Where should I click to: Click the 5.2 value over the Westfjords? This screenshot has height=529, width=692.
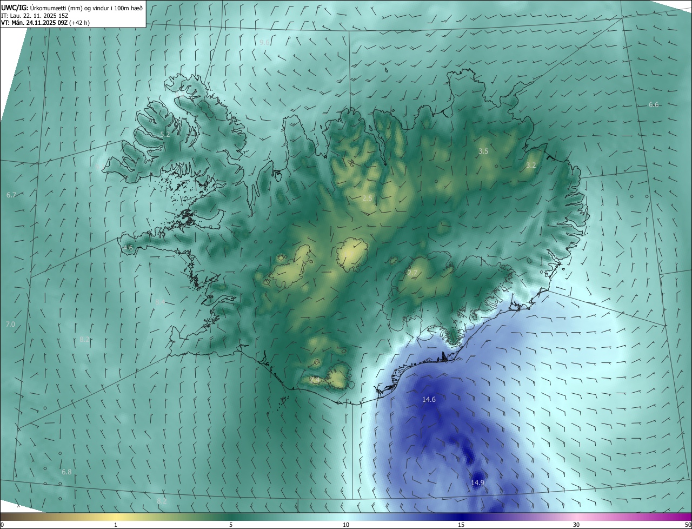coord(165,134)
